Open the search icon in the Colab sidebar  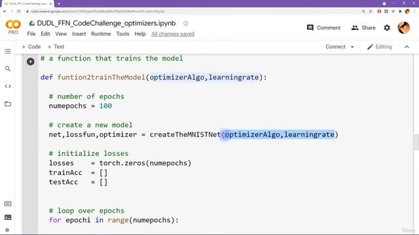click(x=8, y=69)
